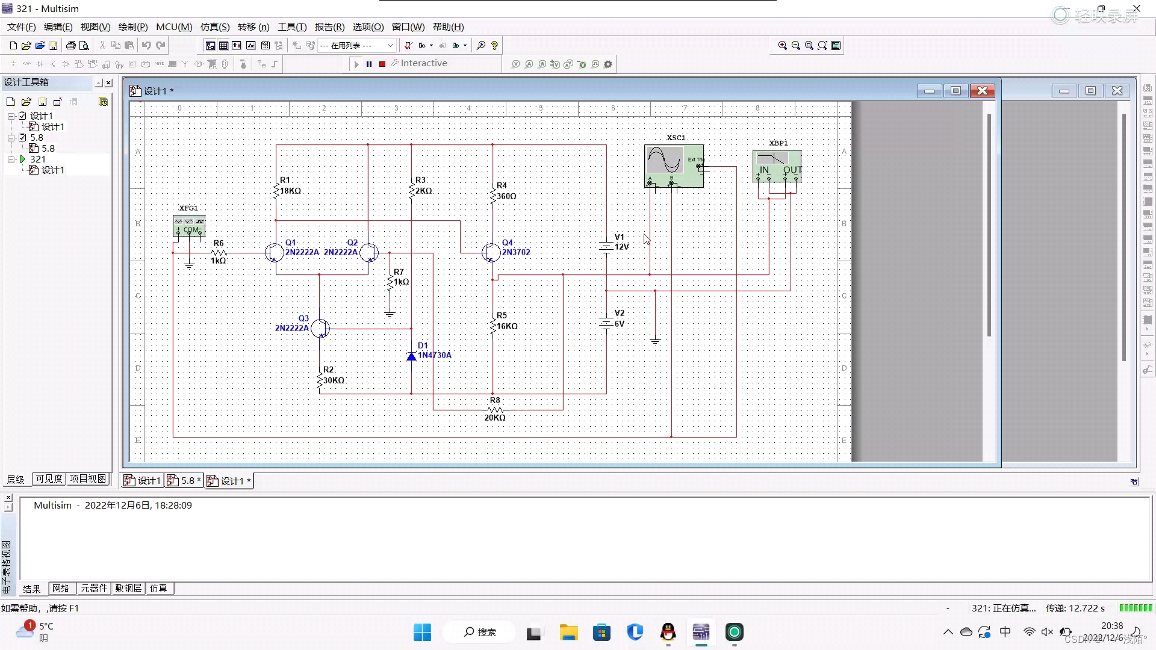
Task: Click the Undo icon in toolbar
Action: coord(147,45)
